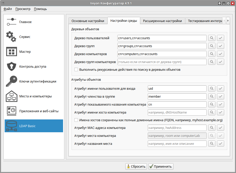This screenshot has width=236, height=173.
Task: Switch to Основные настройки tab
Action: [x=88, y=21]
